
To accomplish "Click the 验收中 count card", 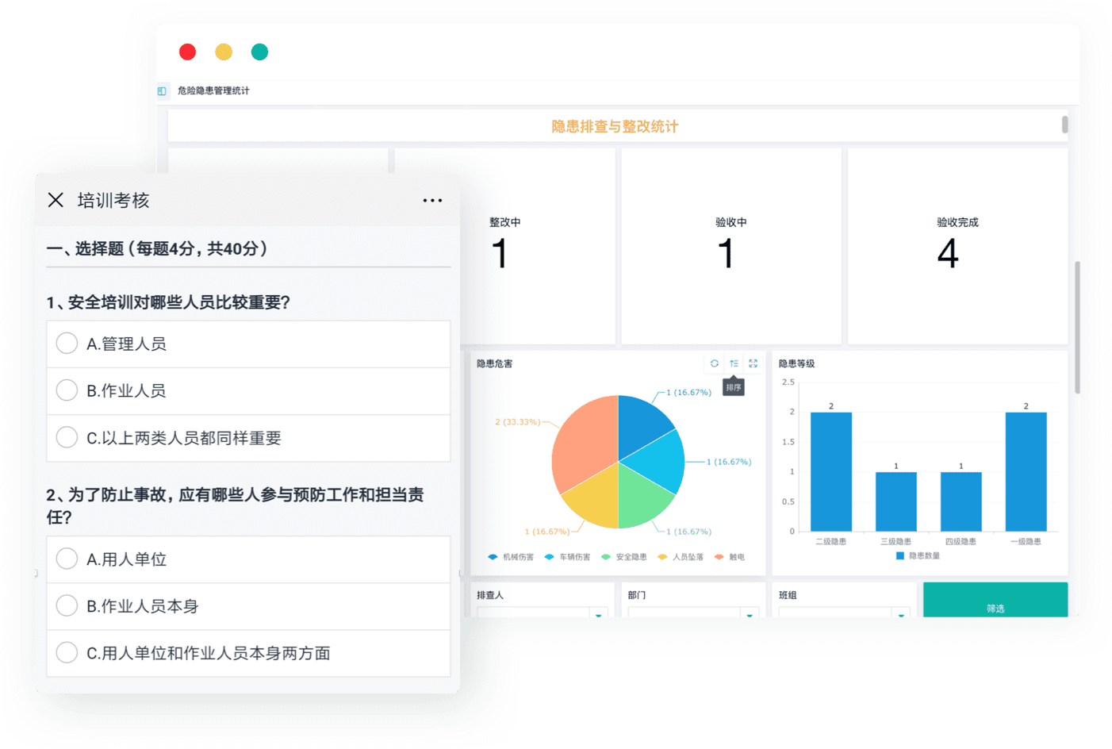I will (x=731, y=246).
